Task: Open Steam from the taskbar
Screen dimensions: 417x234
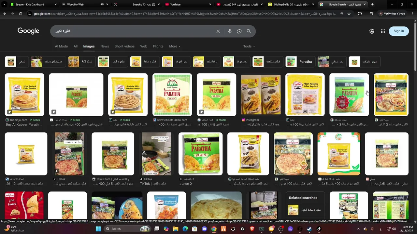Action: [x=309, y=229]
